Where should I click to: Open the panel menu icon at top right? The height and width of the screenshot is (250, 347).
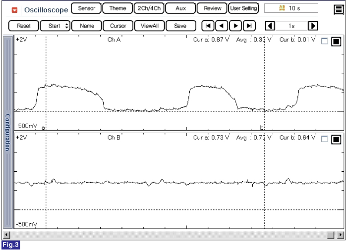pyautogui.click(x=338, y=9)
